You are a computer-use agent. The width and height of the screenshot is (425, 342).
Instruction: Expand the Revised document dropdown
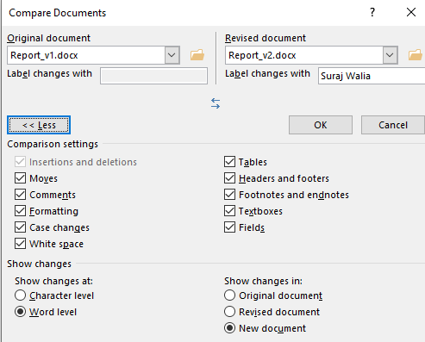(x=390, y=55)
